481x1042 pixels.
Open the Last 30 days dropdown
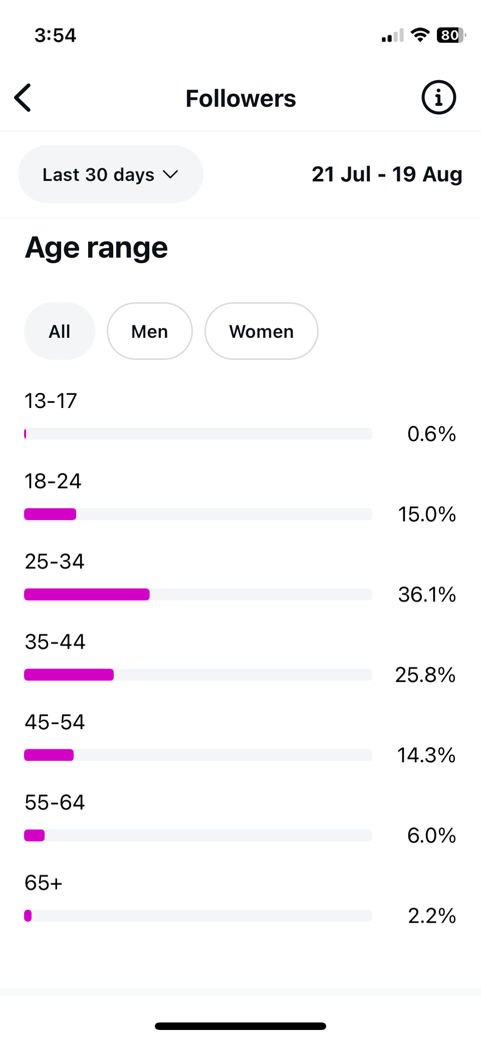point(99,174)
